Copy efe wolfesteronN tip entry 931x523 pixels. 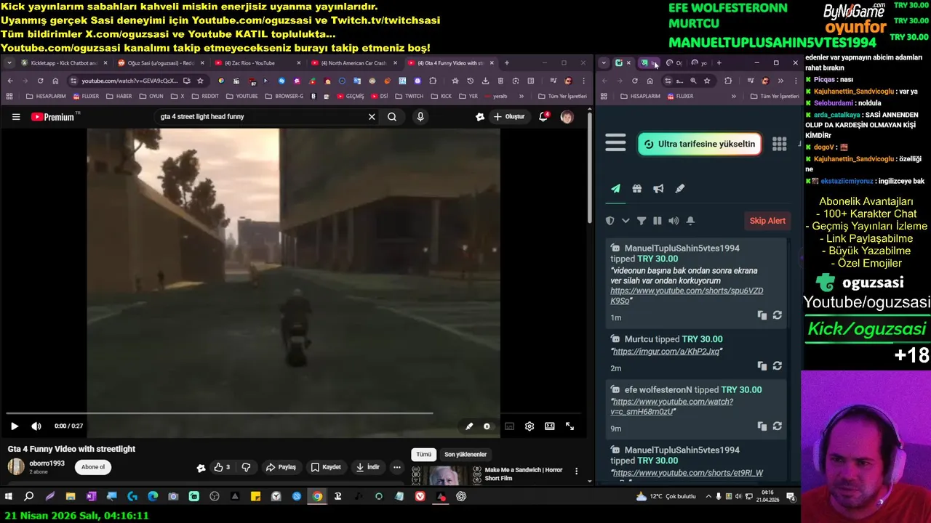coord(762,426)
